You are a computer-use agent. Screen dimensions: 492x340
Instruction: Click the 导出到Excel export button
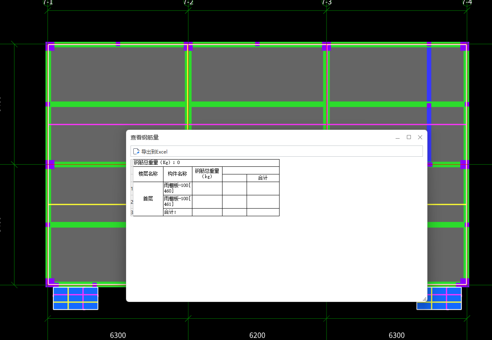click(151, 152)
